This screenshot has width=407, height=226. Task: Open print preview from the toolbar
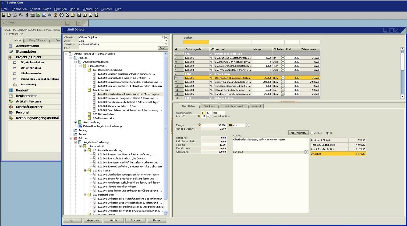pos(9,15)
